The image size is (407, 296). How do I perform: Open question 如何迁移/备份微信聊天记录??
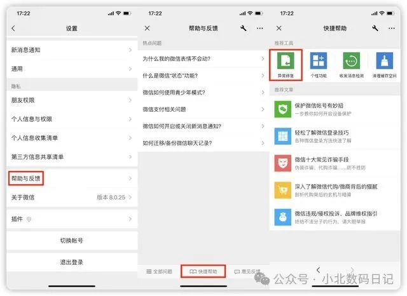click(x=203, y=143)
